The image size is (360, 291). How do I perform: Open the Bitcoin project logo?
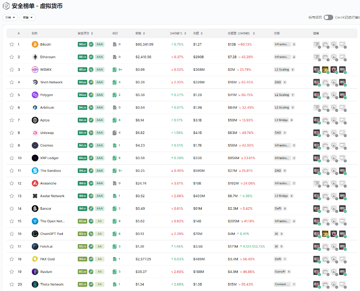(x=35, y=44)
